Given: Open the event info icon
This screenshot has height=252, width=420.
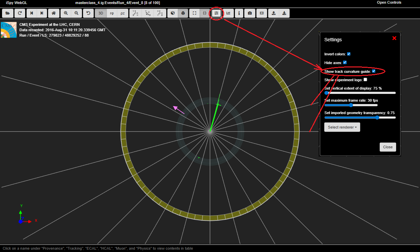Looking at the screenshot, I should (x=239, y=13).
